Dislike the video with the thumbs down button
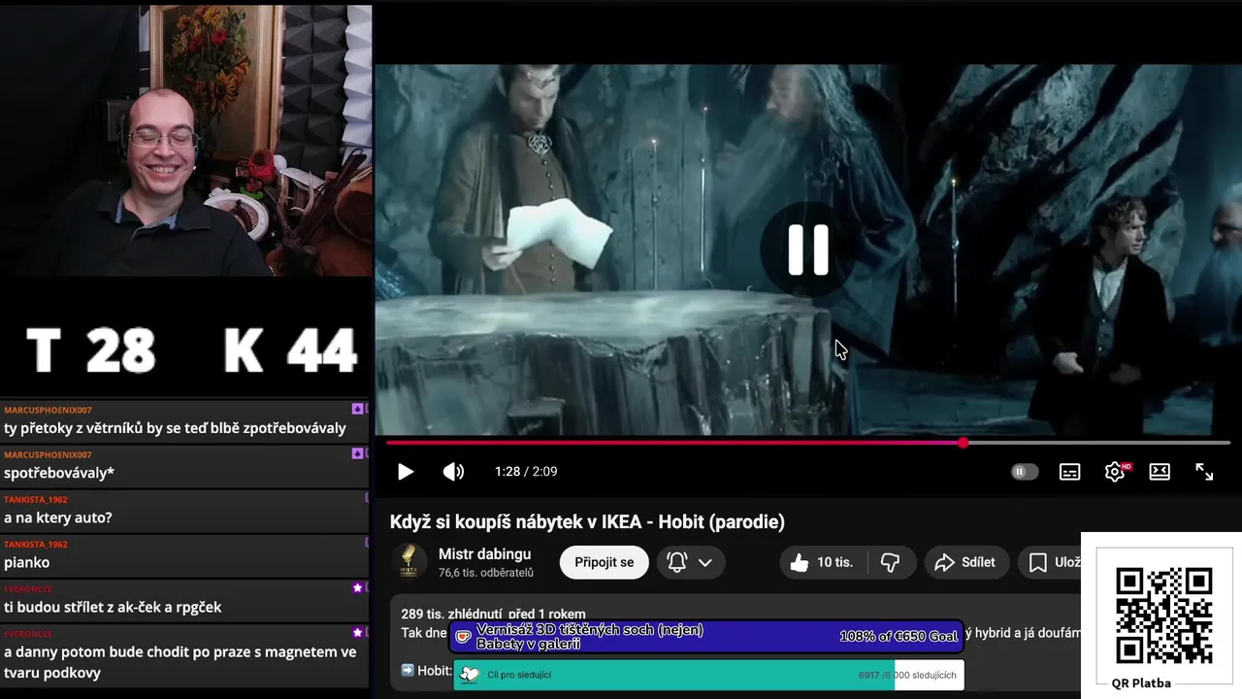The height and width of the screenshot is (699, 1242). [x=890, y=562]
